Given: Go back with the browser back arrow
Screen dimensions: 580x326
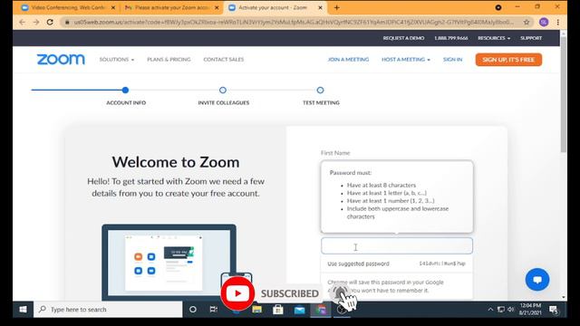Looking at the screenshot, I should pyautogui.click(x=22, y=22).
